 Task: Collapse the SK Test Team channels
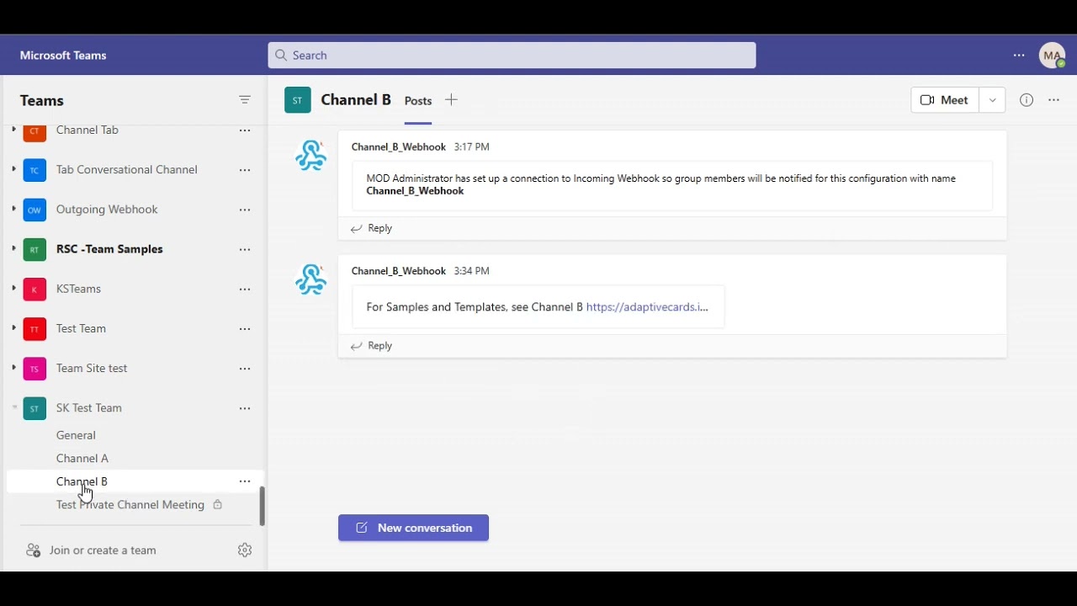click(x=13, y=407)
